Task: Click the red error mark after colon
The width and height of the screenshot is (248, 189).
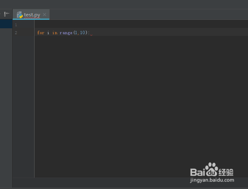Action: coord(91,35)
